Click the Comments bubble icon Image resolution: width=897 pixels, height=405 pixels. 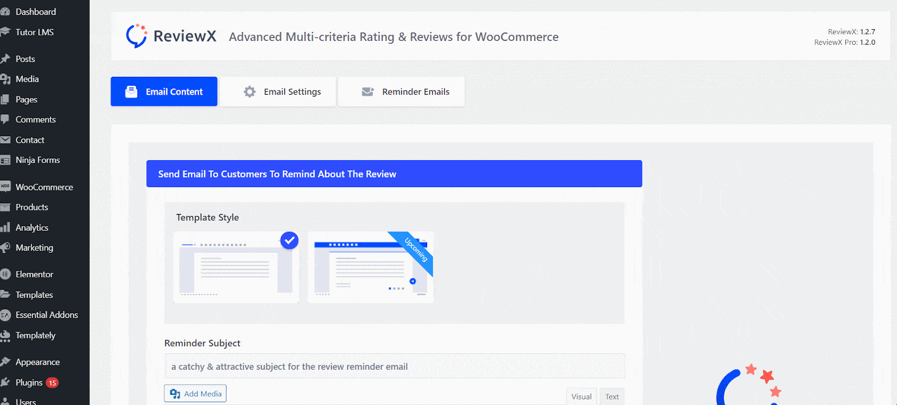pos(6,119)
